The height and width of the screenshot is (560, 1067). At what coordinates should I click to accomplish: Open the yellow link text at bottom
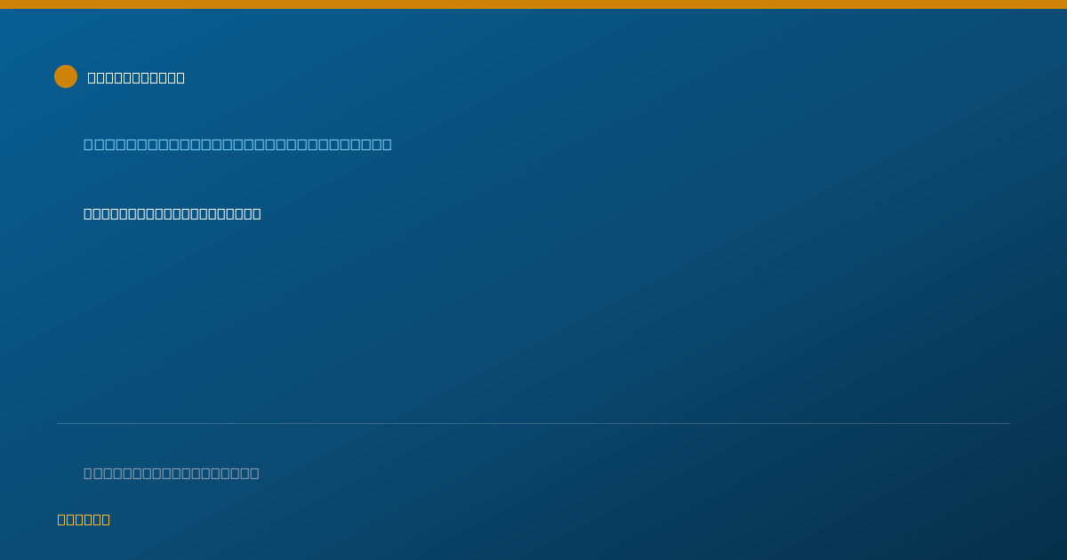point(84,519)
